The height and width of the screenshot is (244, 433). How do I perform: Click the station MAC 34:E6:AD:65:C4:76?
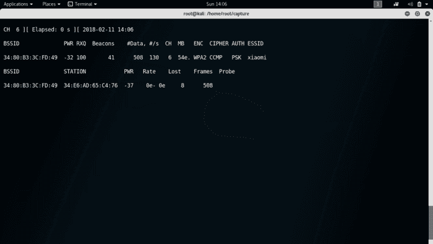tap(90, 85)
